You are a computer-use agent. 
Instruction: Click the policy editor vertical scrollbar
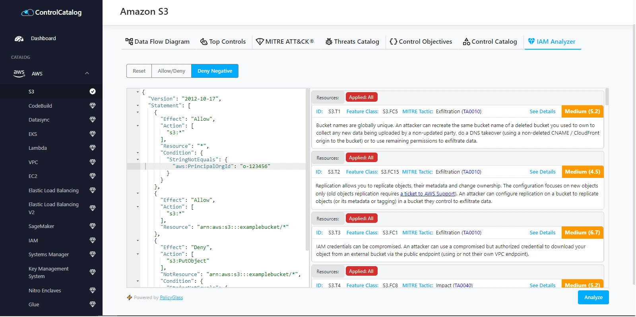[x=307, y=170]
